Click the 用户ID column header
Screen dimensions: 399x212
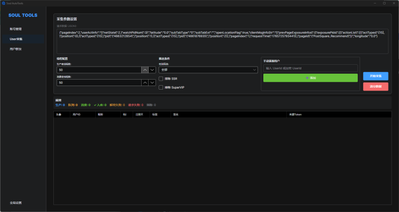(x=76, y=114)
